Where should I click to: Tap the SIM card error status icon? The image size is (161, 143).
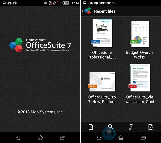[50, 3]
